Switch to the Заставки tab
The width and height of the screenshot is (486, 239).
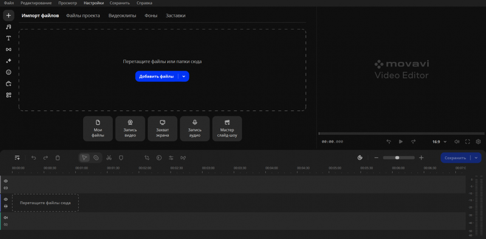(x=176, y=16)
